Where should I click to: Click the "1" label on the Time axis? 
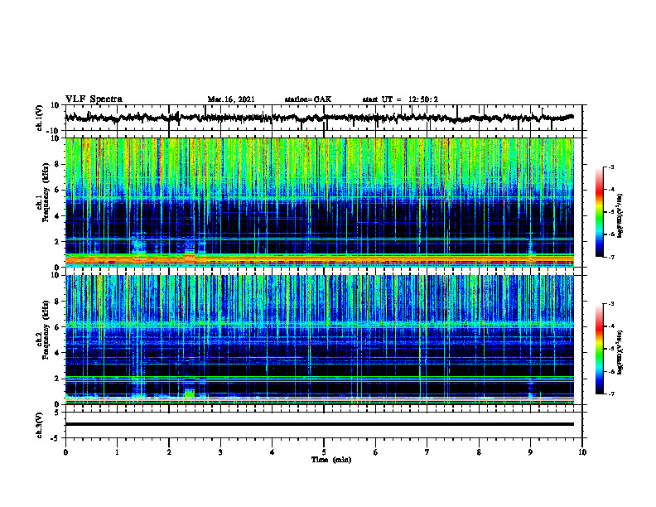coord(117,452)
